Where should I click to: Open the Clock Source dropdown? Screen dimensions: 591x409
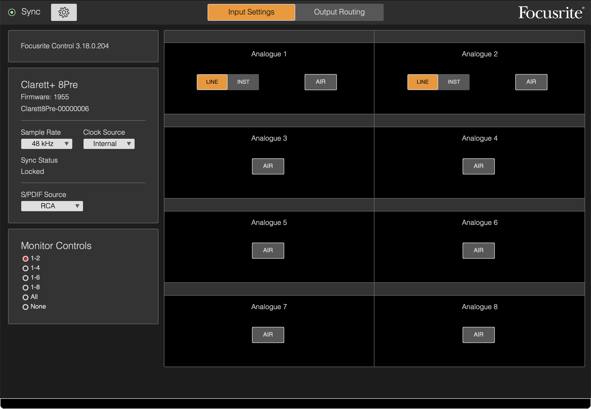tap(109, 144)
